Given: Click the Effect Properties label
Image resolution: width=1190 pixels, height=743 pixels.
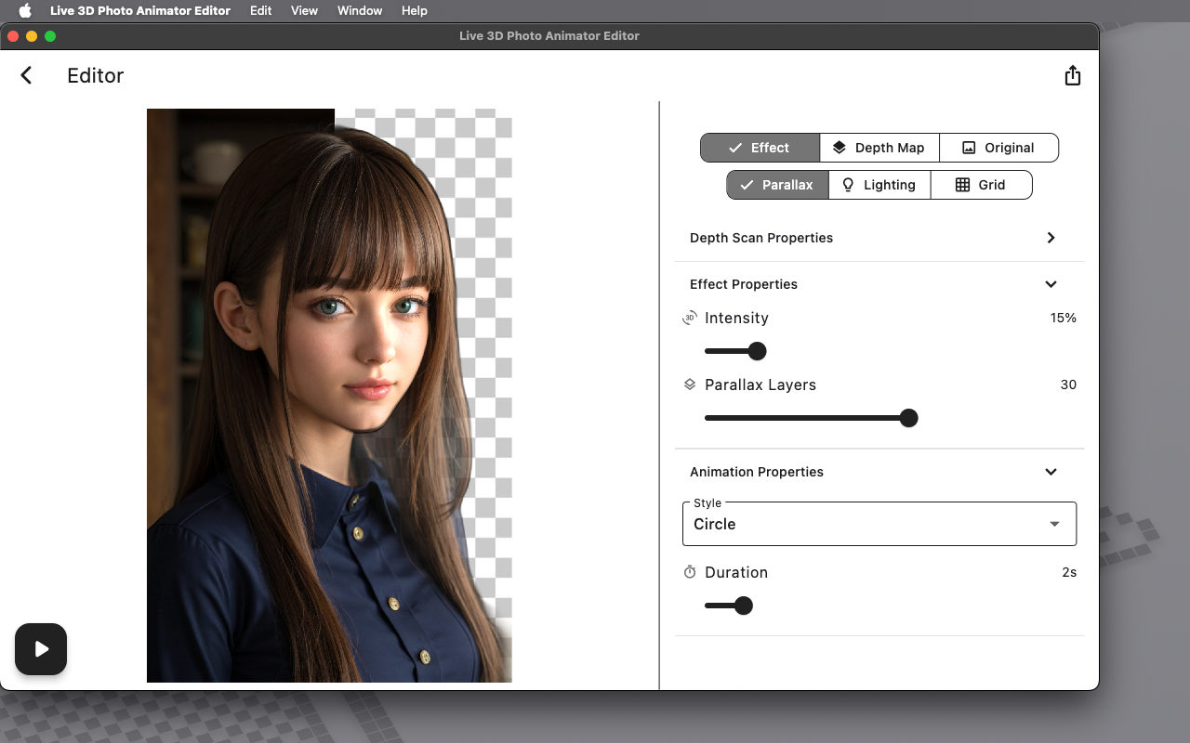Looking at the screenshot, I should point(744,284).
